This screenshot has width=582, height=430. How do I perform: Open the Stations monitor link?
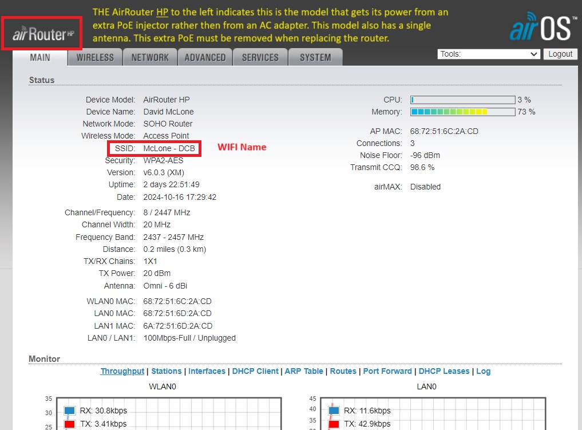(166, 371)
